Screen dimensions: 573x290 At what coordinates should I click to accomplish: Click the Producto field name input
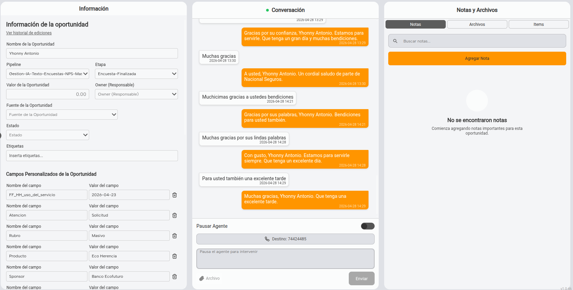coord(47,256)
